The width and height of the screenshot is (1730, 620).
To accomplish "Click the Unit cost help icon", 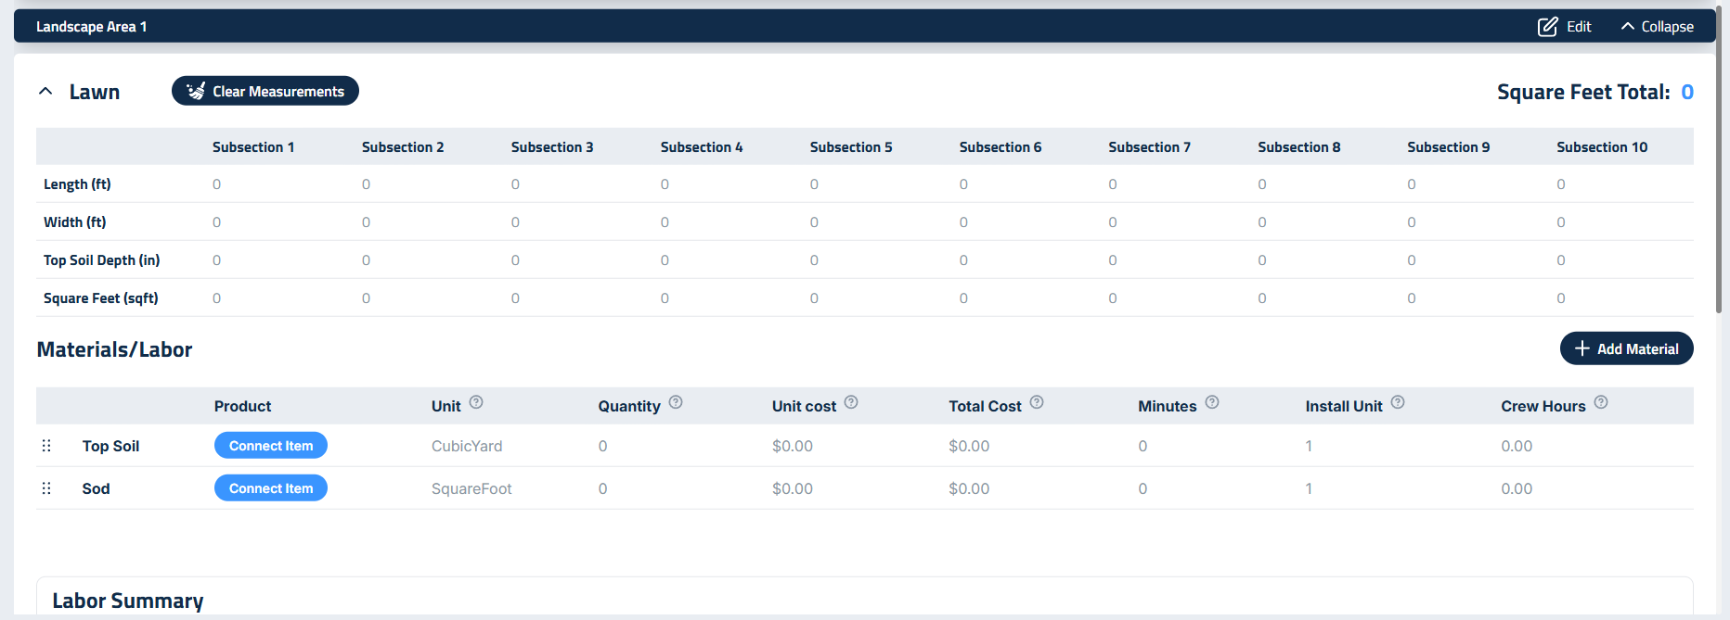I will tap(851, 402).
